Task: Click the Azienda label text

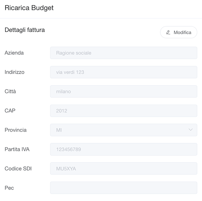Action: coord(14,53)
